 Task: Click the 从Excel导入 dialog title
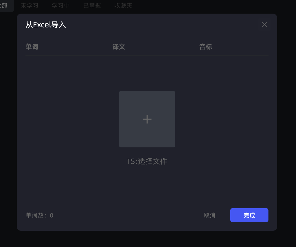point(46,25)
